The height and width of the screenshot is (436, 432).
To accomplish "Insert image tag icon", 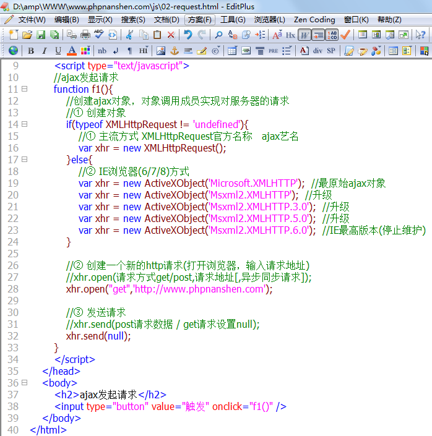I will coord(161,51).
